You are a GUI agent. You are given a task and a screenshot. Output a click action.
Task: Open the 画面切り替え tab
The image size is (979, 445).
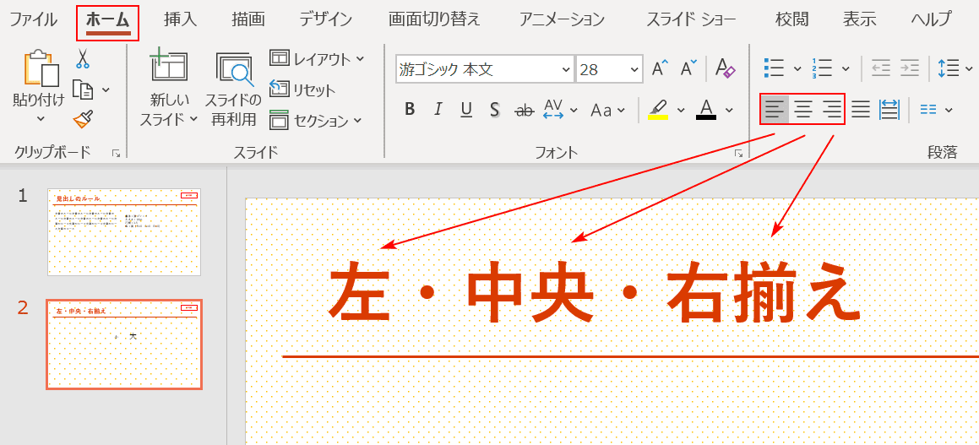tap(434, 19)
